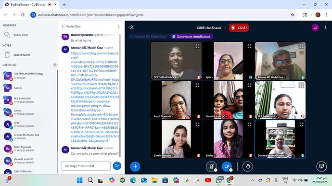Viewport: 332px width, 186px height.
Task: Click the send message arrow button
Action: pyautogui.click(x=117, y=166)
